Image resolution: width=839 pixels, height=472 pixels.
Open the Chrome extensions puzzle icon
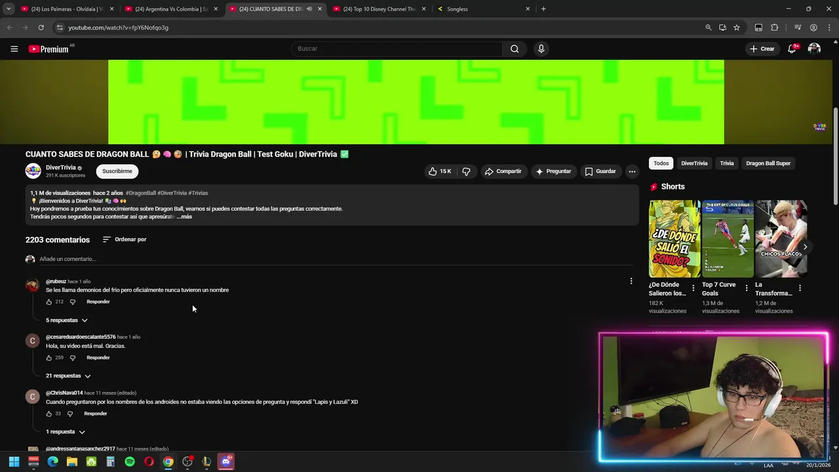pos(774,28)
